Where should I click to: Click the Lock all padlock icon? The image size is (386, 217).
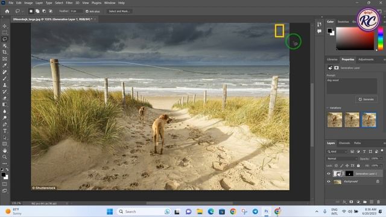pyautogui.click(x=358, y=166)
